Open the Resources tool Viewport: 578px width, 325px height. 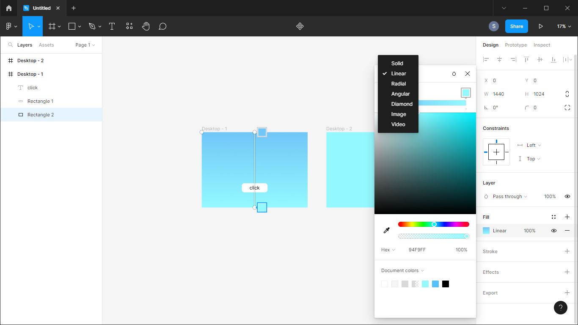(x=129, y=26)
